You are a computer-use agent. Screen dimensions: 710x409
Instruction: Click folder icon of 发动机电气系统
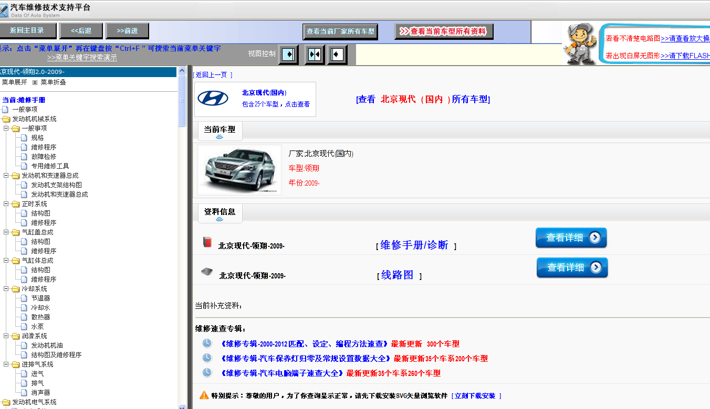tap(6, 402)
